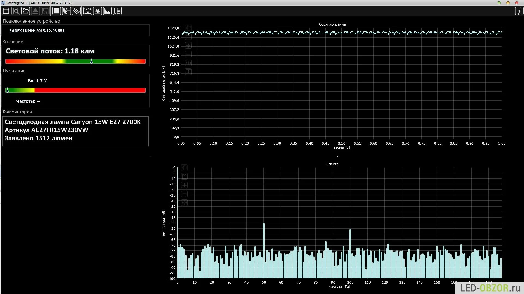Toggle the spectrum bar chart view icon

(x=107, y=11)
